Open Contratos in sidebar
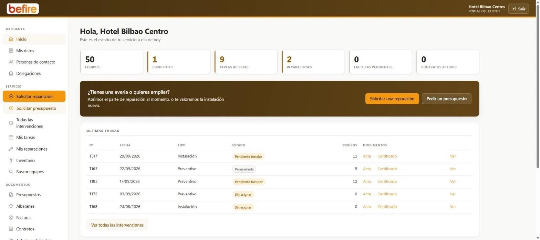540x240 pixels. (x=34, y=229)
